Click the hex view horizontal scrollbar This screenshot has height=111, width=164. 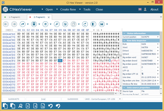[x=58, y=93]
